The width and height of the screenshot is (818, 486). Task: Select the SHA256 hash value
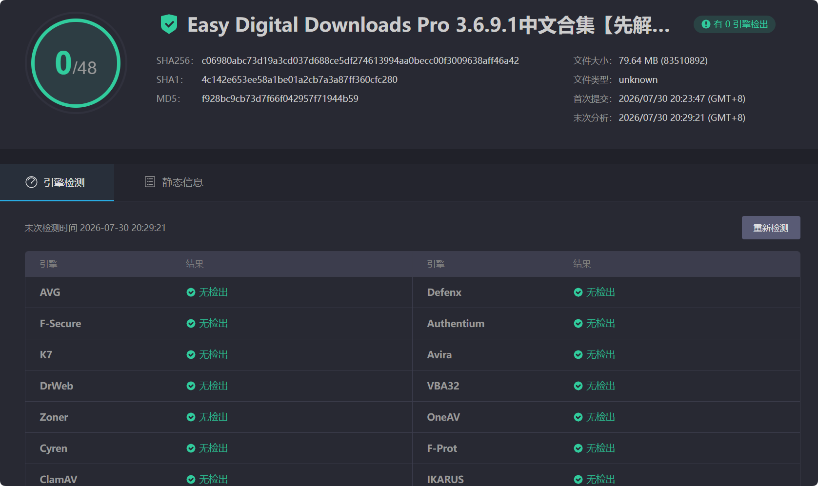click(x=360, y=60)
